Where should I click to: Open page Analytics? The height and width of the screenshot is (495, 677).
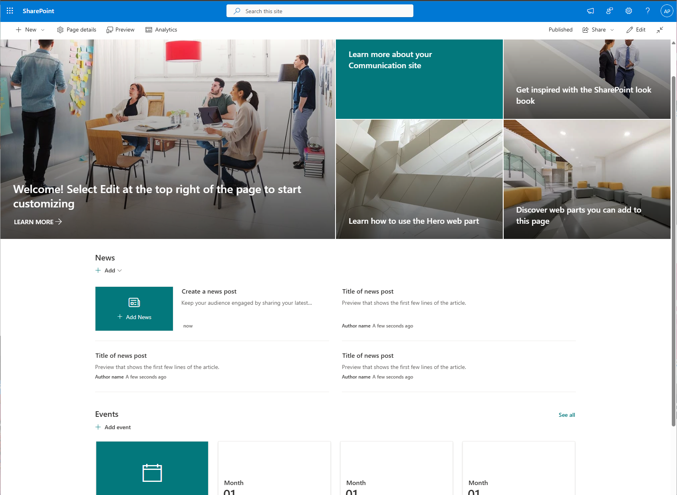pyautogui.click(x=161, y=30)
